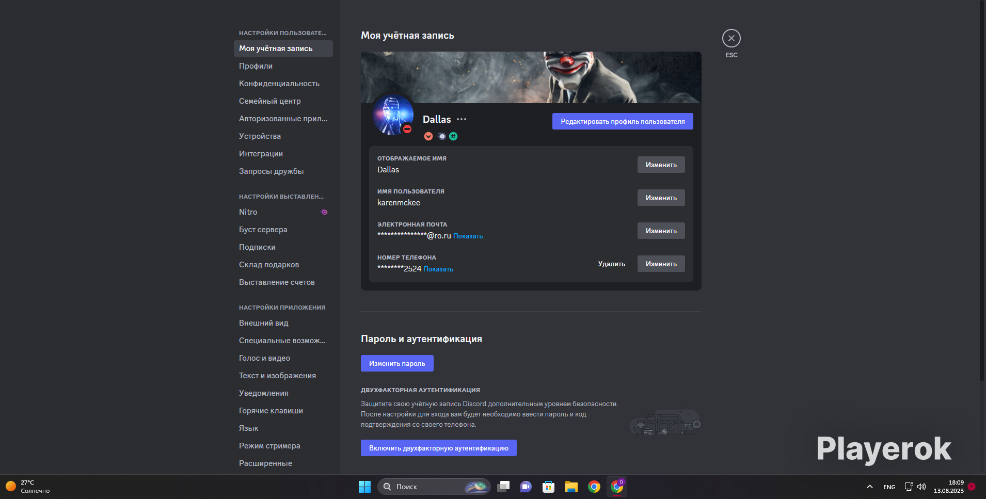Open 'Режим стримера' settings
The image size is (986, 499).
[x=283, y=446]
